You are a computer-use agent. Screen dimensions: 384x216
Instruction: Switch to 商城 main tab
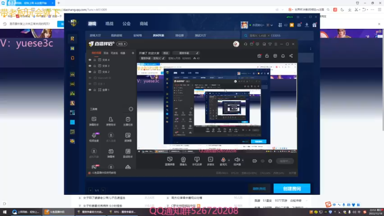point(144,24)
